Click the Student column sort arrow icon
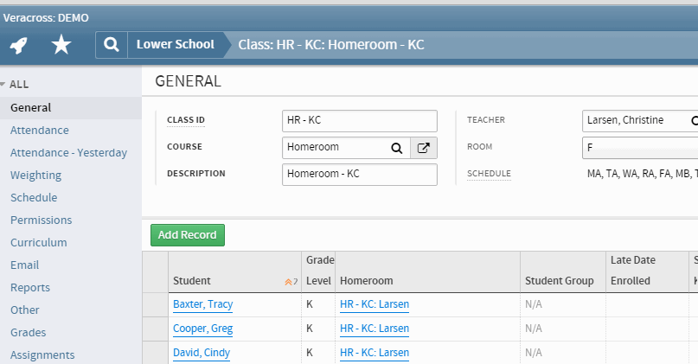The image size is (698, 364). (290, 282)
